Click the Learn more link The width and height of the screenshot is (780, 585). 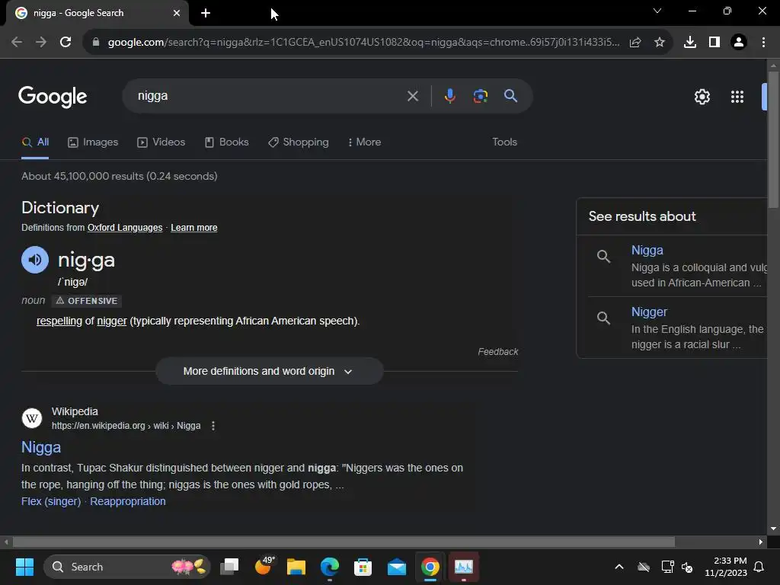pos(194,228)
